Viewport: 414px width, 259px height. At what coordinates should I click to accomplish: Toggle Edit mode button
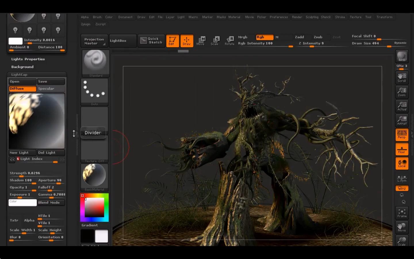coord(172,41)
